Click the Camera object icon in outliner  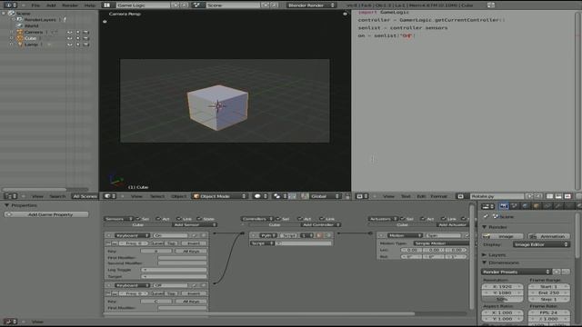coord(20,33)
